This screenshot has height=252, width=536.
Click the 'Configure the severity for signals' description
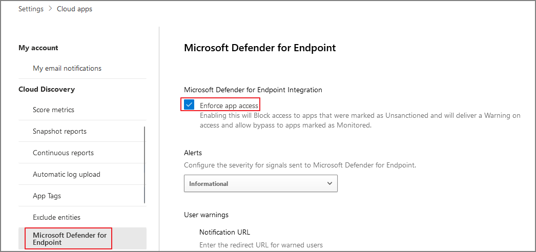300,165
